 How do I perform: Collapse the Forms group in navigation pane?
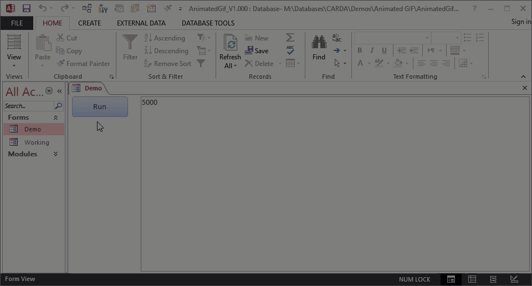tap(55, 118)
